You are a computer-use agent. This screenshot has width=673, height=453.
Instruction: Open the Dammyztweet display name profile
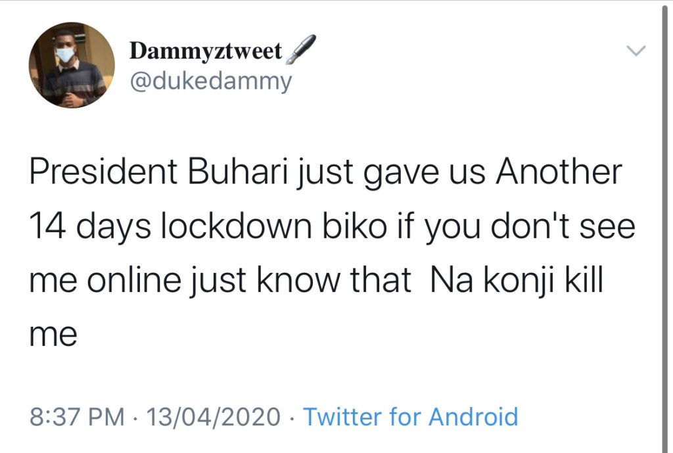click(x=206, y=51)
